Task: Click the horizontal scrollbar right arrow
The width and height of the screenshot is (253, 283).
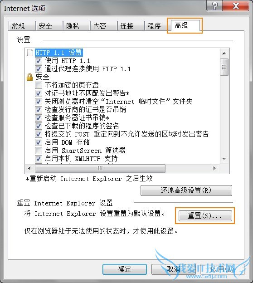Action: click(x=214, y=168)
